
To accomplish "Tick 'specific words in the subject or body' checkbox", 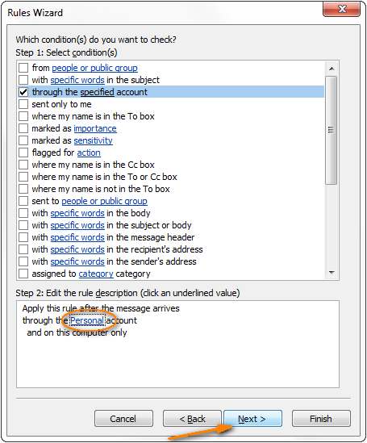I will [x=23, y=225].
